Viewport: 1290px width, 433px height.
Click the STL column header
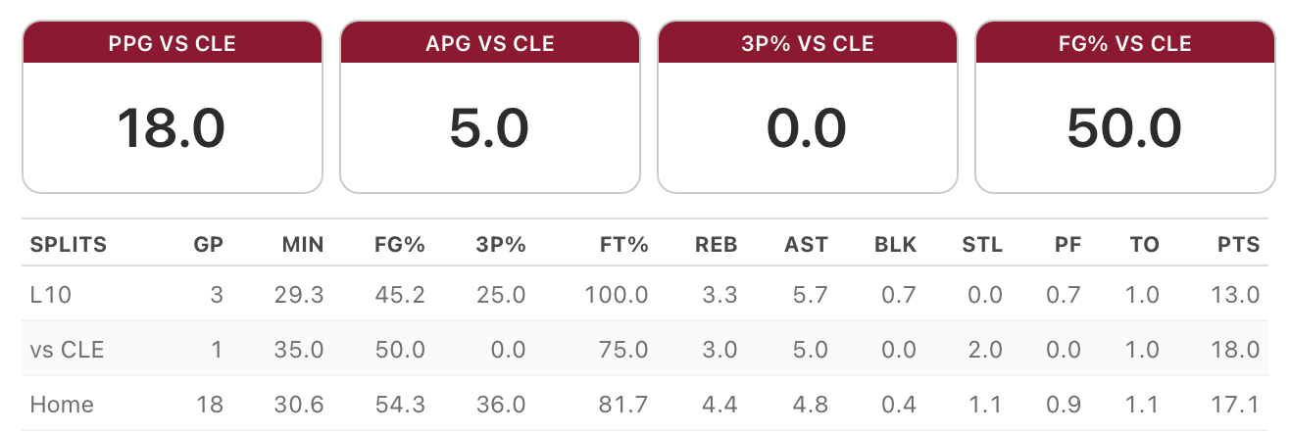pyautogui.click(x=982, y=245)
